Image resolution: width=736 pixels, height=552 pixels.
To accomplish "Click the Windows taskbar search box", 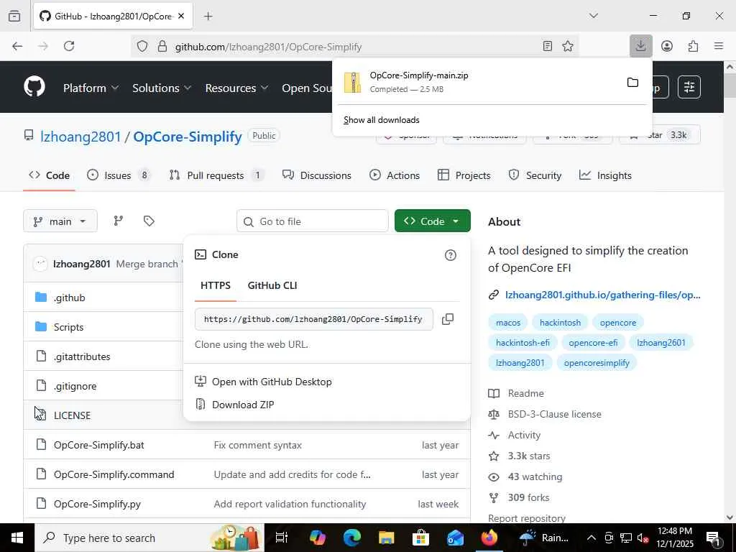I will point(149,538).
